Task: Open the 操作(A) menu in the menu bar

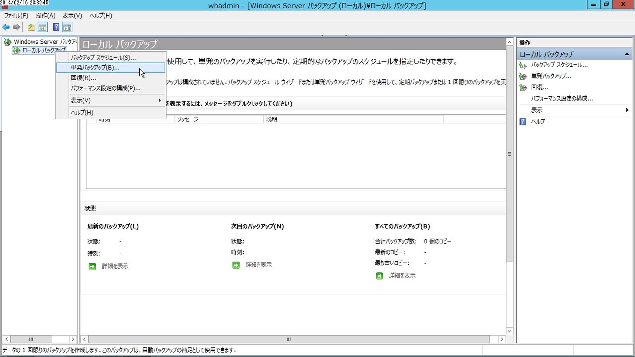Action: [45, 16]
